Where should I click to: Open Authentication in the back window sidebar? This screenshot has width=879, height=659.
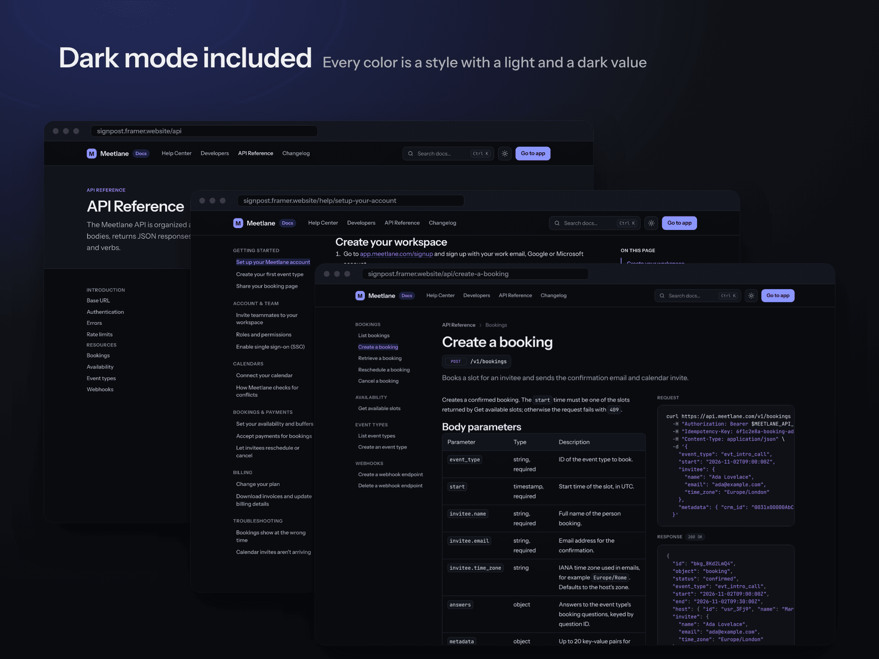105,312
